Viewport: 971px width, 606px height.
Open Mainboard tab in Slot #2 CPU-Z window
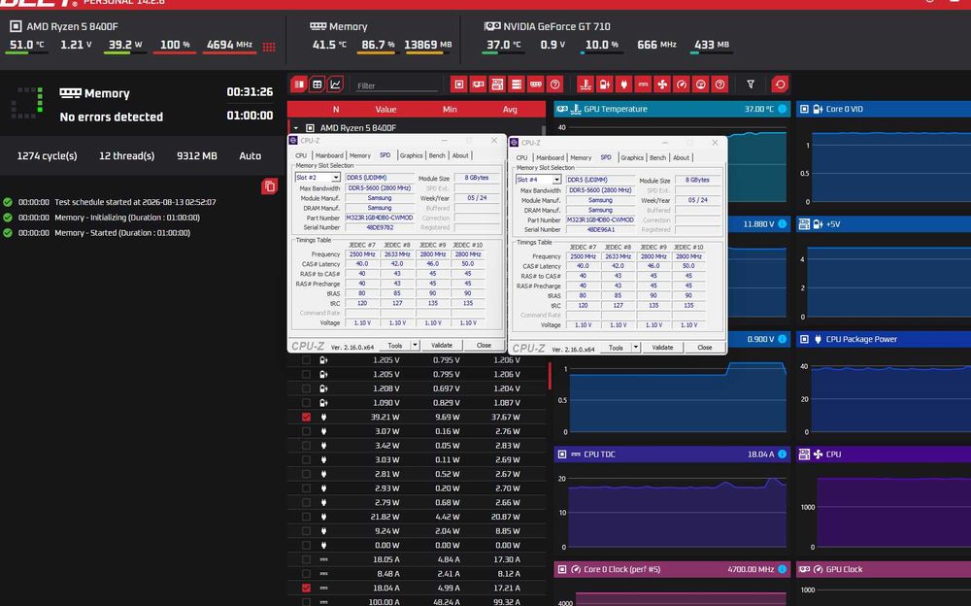coord(329,155)
